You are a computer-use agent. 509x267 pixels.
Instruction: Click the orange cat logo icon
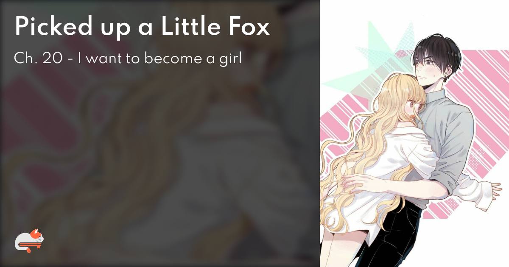click(x=29, y=241)
